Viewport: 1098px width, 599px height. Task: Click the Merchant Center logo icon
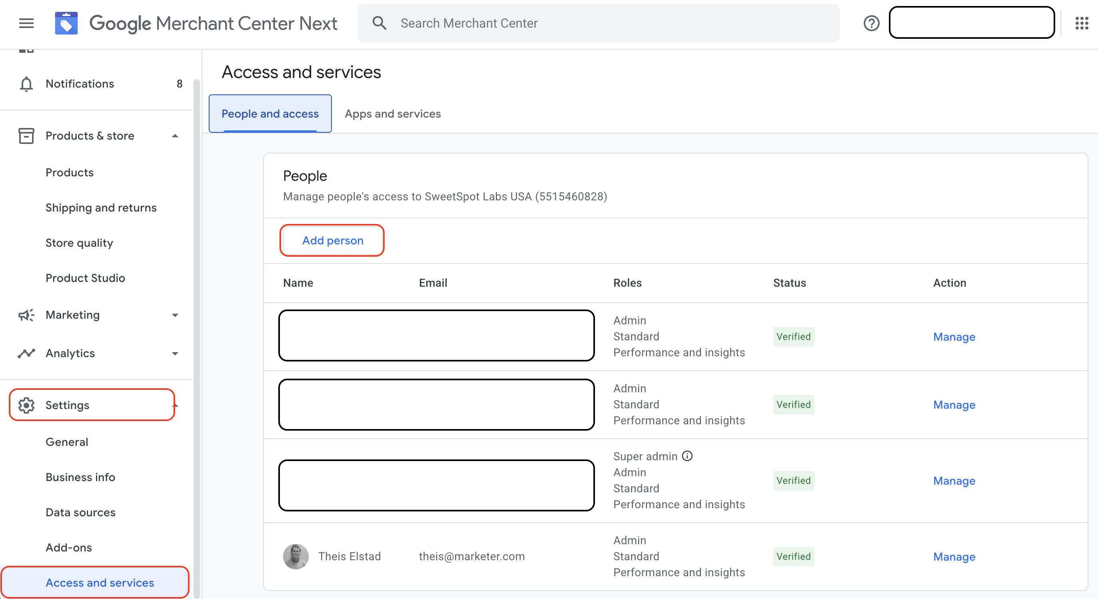[66, 23]
